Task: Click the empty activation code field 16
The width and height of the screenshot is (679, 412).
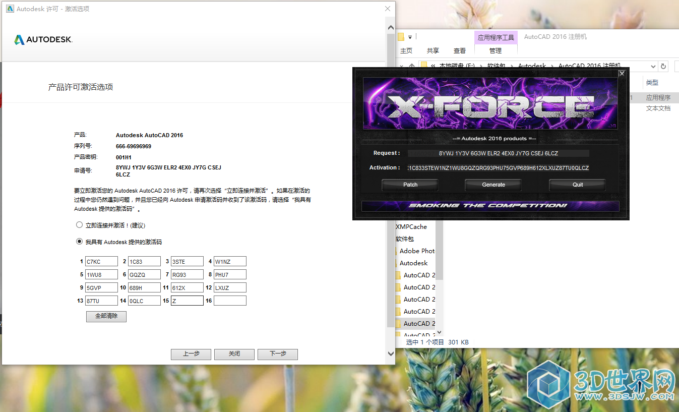Action: click(x=230, y=301)
